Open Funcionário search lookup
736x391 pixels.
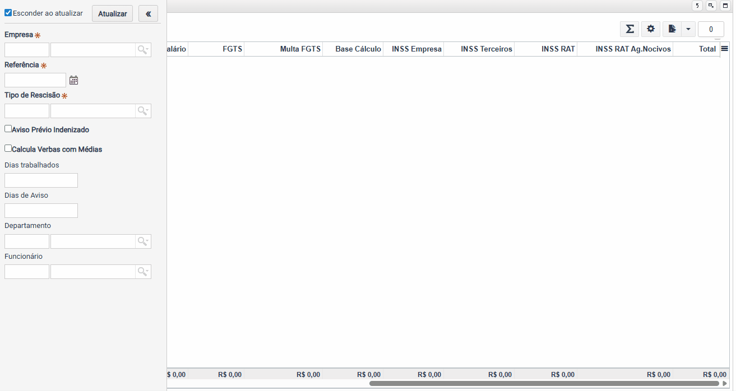pos(143,272)
